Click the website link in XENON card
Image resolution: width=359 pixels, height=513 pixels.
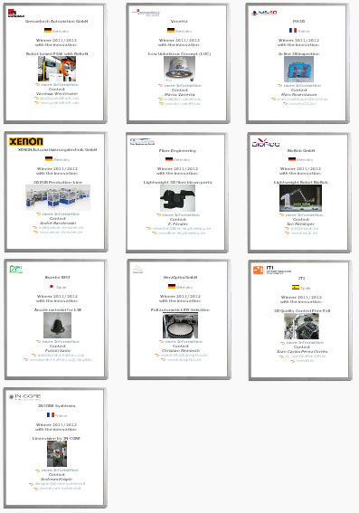(61, 232)
